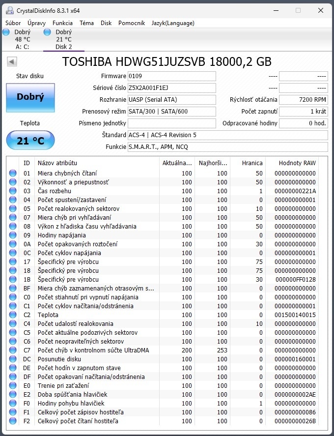Click the transfer mode field SATA/300 | SATA/600
This screenshot has height=436, width=334.
172,112
